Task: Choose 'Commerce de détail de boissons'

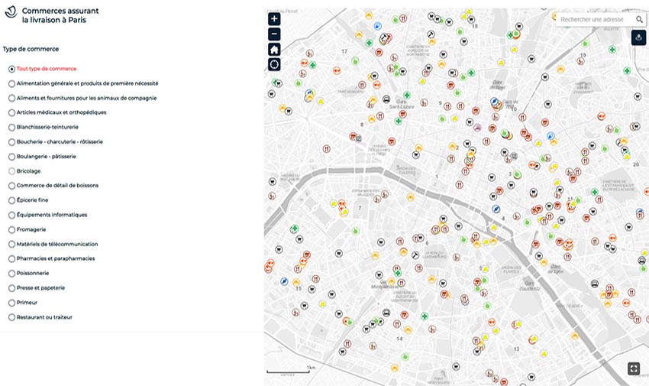Action: (11, 186)
